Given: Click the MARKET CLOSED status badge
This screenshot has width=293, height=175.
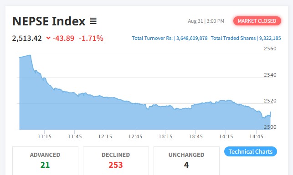Looking at the screenshot, I should 257,21.
